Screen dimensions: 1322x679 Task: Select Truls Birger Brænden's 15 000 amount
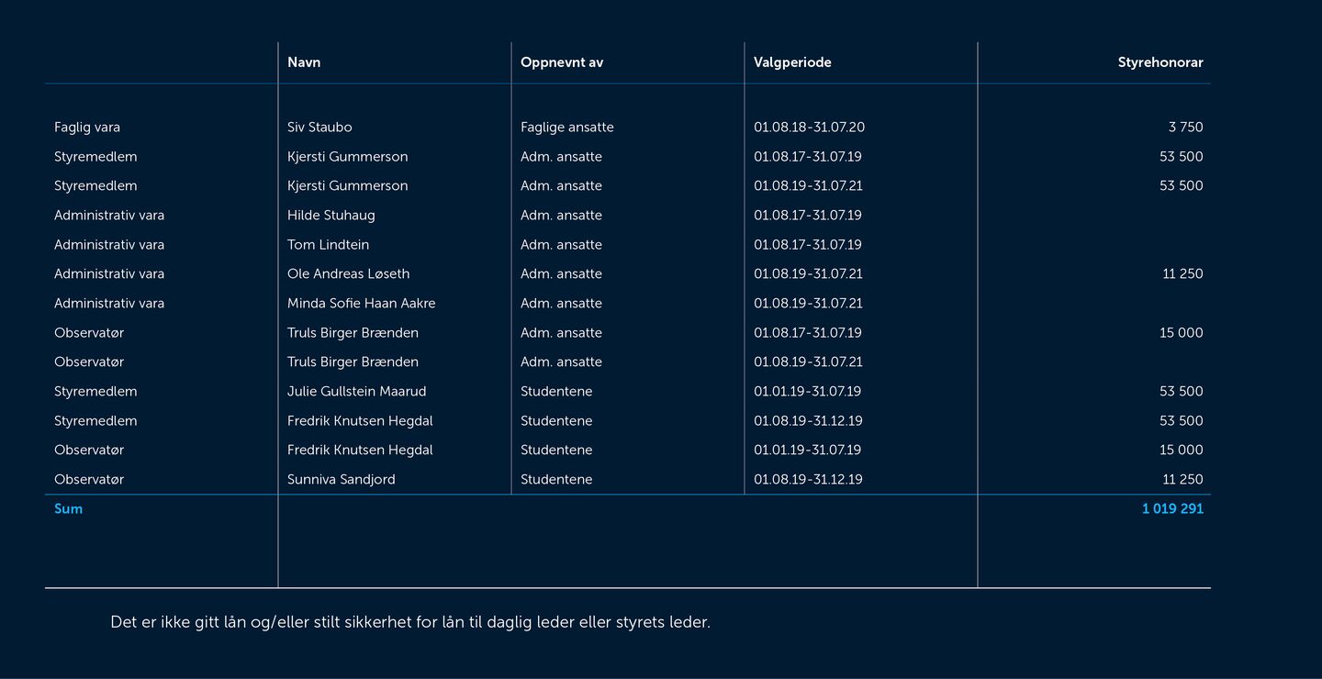[1181, 332]
